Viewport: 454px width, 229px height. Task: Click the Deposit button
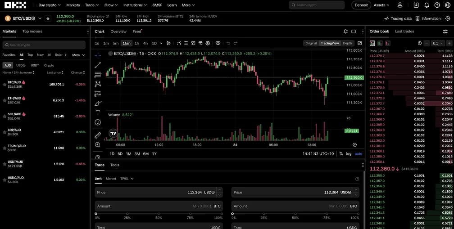coord(361,5)
